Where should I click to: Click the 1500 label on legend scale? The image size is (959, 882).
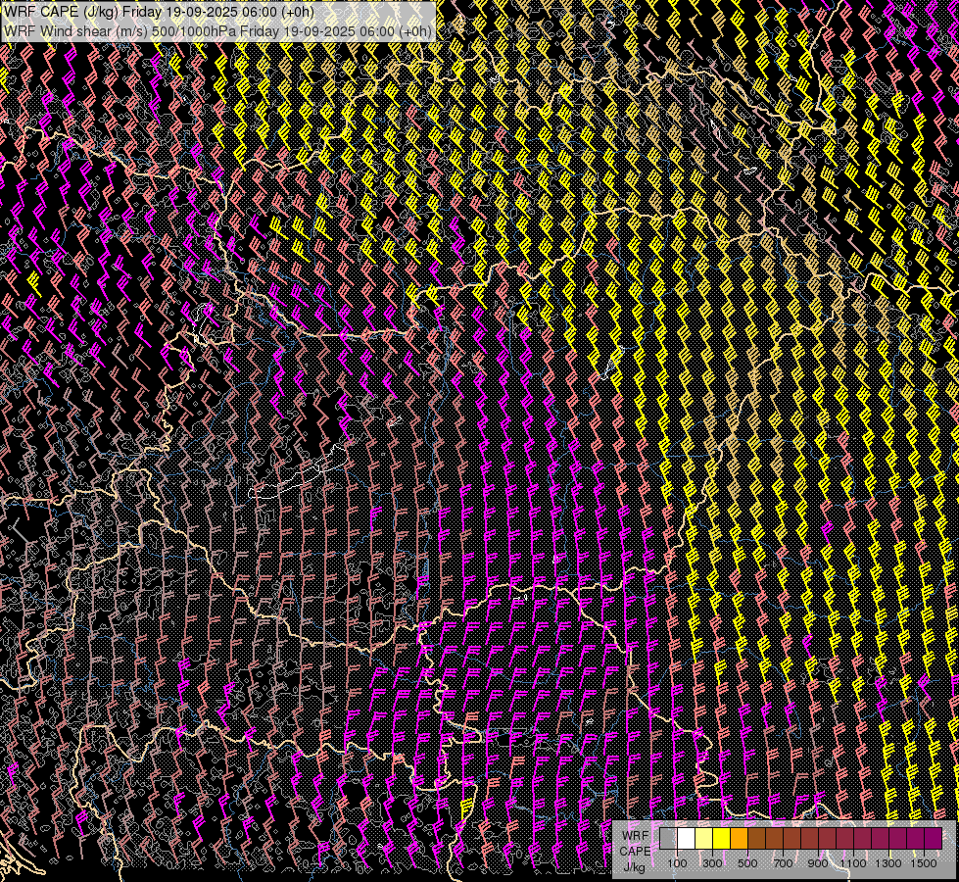pos(924,863)
